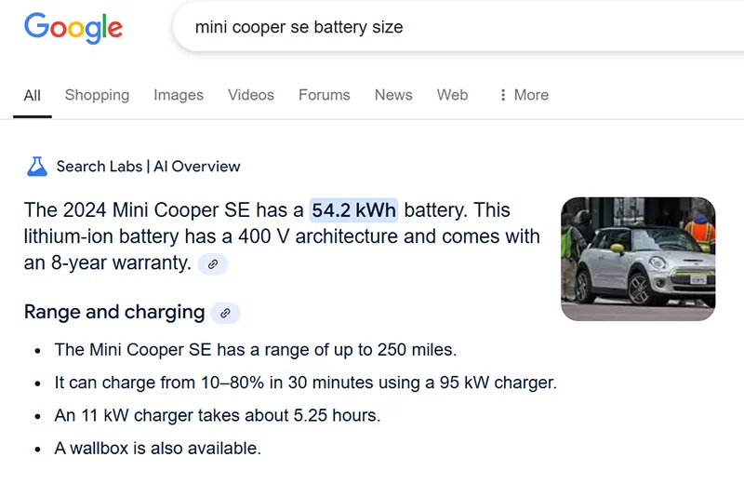Switch to the Shopping tab
Image resolution: width=744 pixels, height=484 pixels.
point(97,95)
